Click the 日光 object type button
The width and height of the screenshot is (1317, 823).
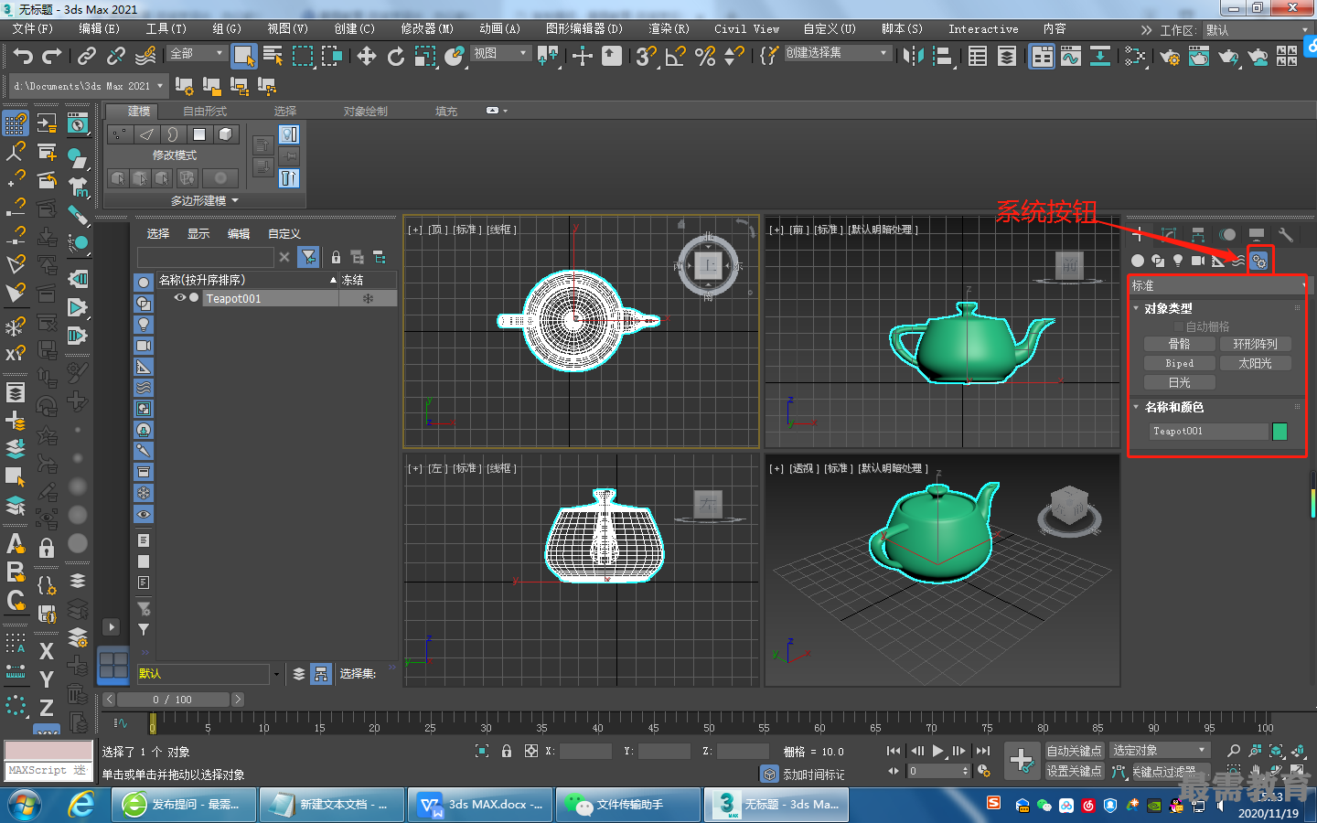tap(1180, 383)
